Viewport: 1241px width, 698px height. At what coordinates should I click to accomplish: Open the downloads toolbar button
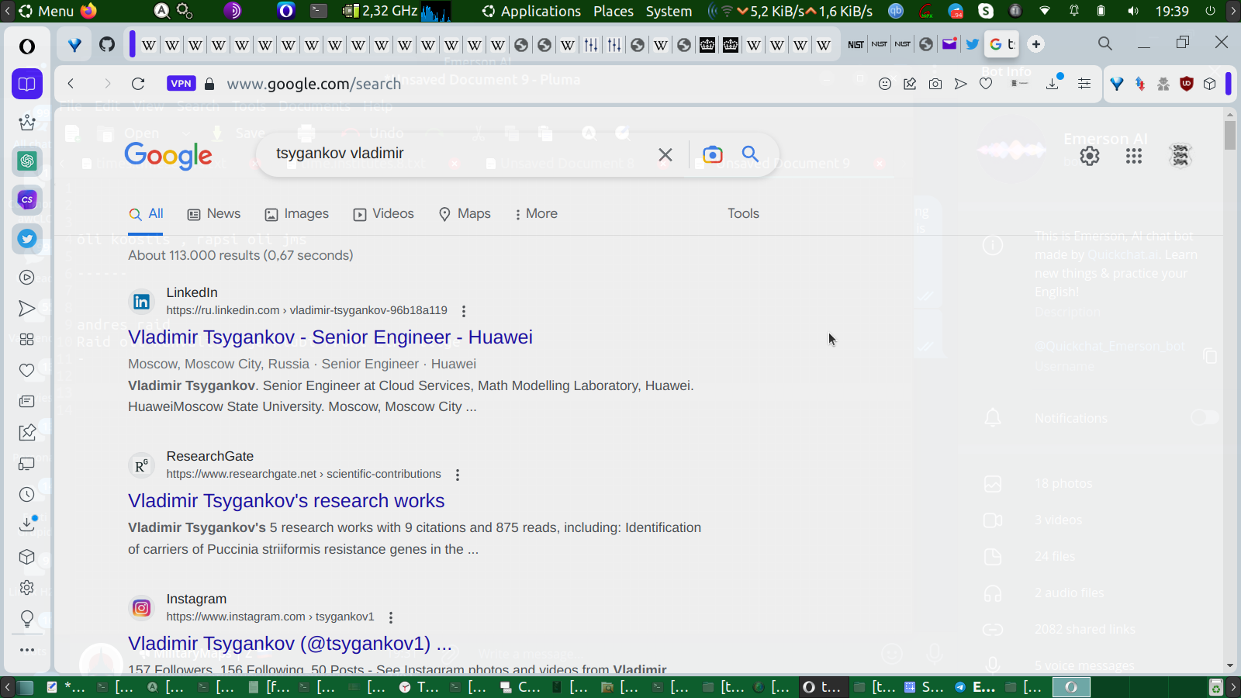coord(1053,83)
